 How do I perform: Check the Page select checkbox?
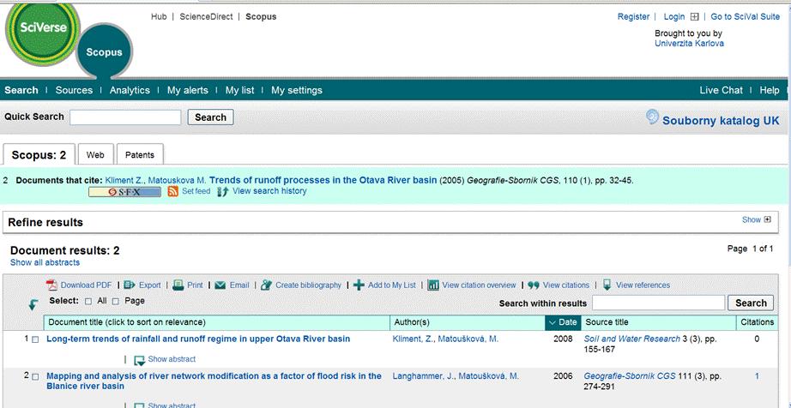(x=116, y=301)
